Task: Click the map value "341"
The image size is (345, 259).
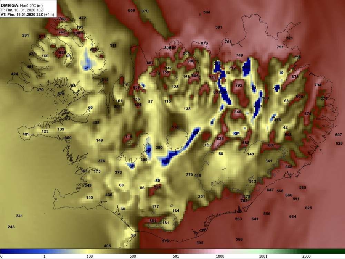Action: 269,161
